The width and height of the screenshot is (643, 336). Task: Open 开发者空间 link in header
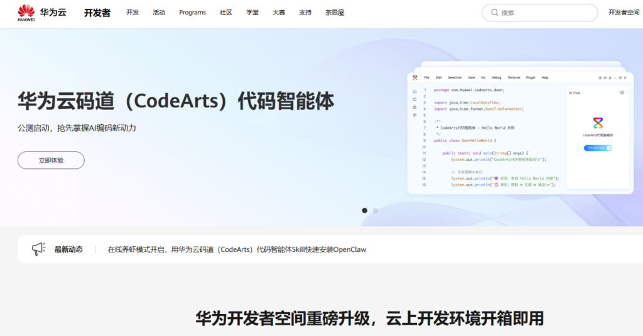coord(624,13)
